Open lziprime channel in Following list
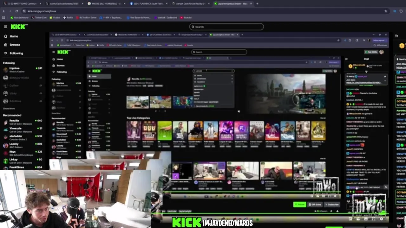Screen dimensions: 406x228 coord(23,70)
